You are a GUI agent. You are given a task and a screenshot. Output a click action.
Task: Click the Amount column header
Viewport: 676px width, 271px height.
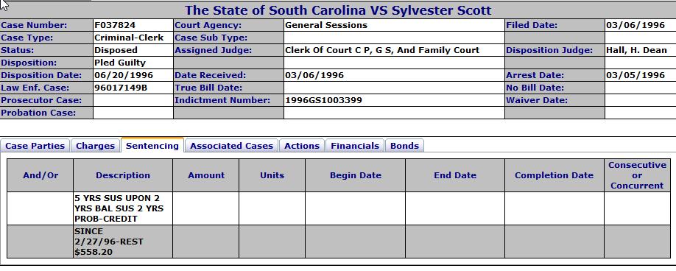206,175
